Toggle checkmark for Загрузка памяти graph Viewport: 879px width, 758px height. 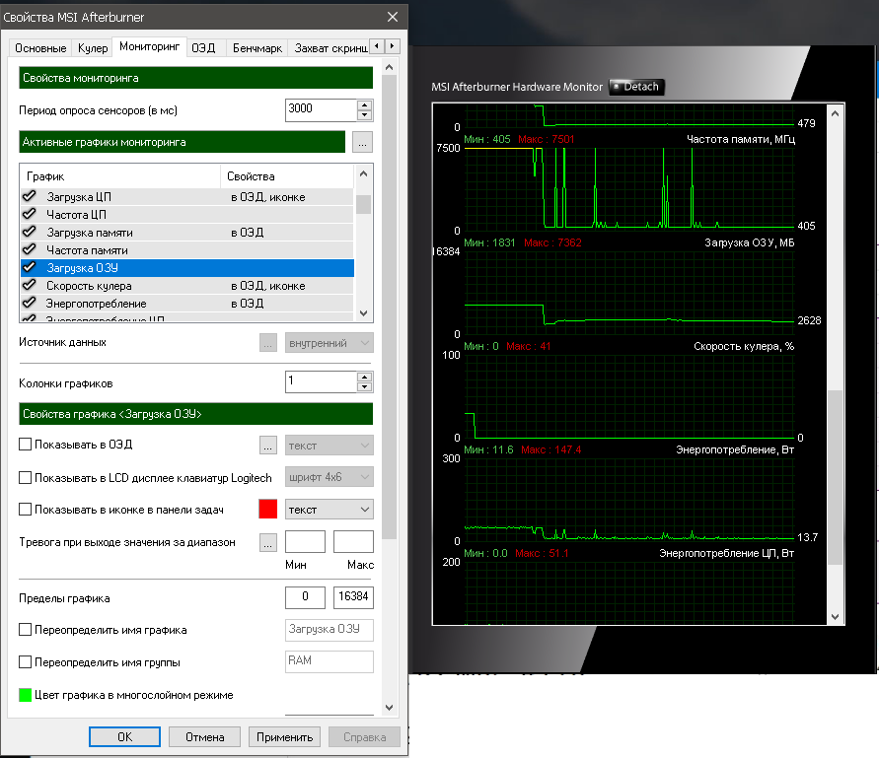[30, 232]
